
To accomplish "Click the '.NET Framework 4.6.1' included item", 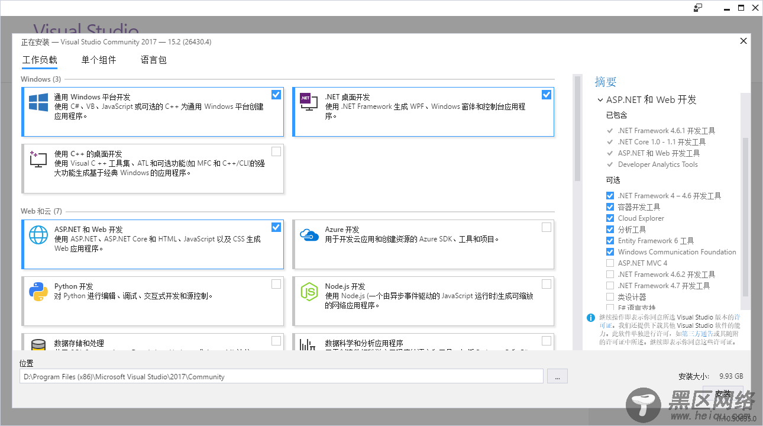I will click(667, 131).
